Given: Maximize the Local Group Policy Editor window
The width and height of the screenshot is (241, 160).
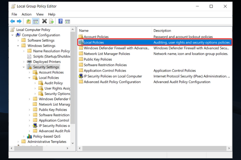Looking at the screenshot, I should (x=211, y=6).
